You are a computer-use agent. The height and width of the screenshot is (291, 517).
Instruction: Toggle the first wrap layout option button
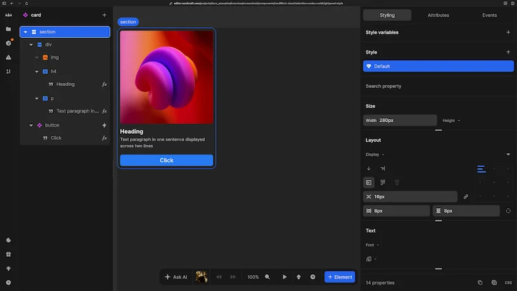tap(368, 182)
